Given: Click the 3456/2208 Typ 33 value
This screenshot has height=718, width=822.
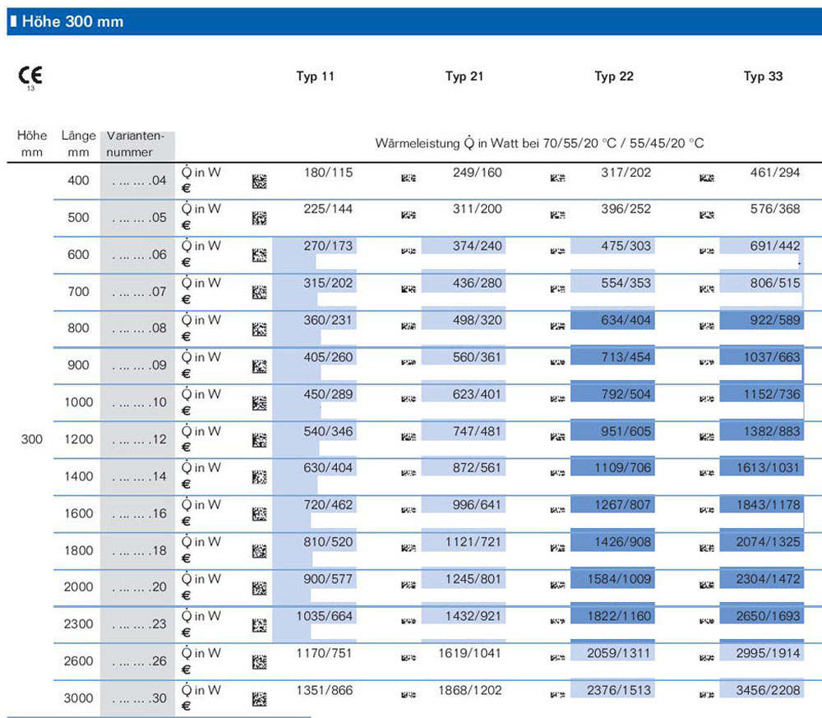Looking at the screenshot, I should [x=768, y=690].
